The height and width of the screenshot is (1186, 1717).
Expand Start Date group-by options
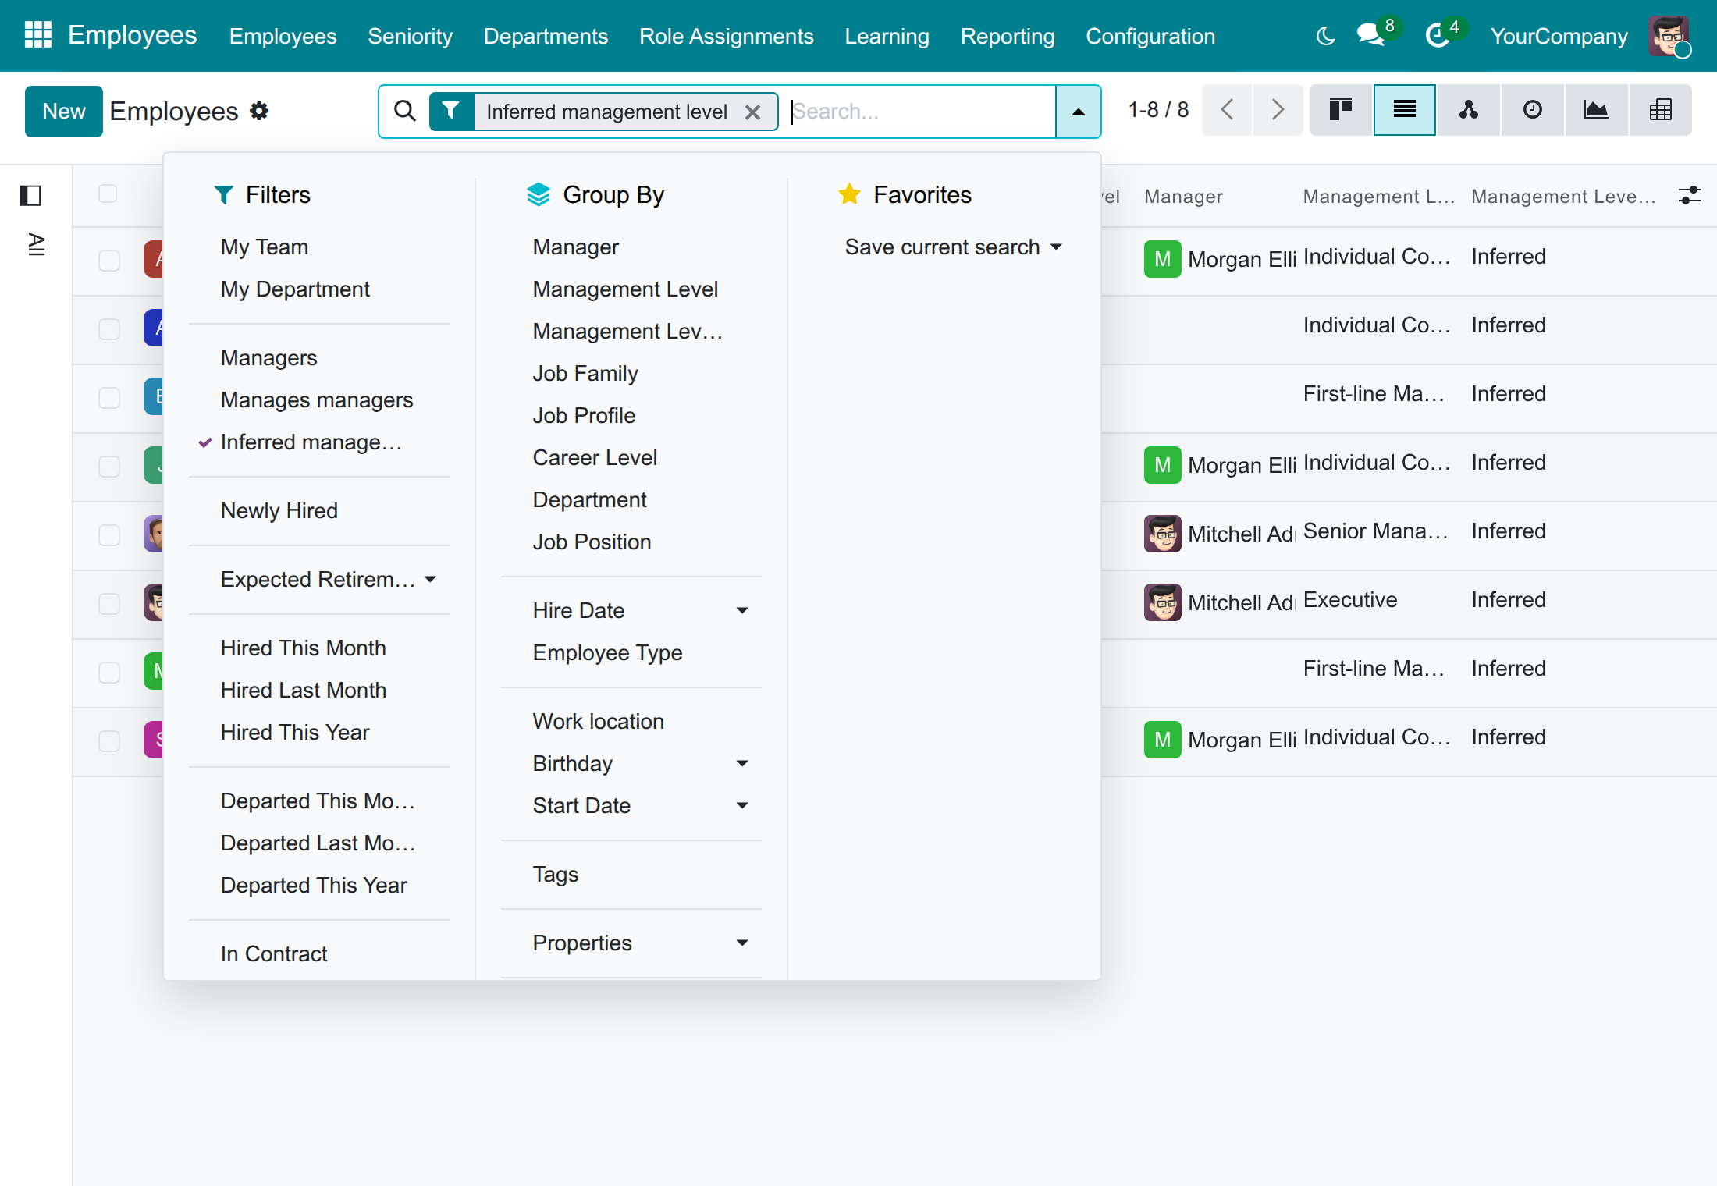(x=641, y=806)
